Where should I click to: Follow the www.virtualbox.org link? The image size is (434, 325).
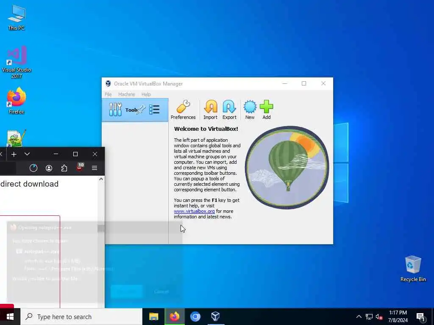(x=194, y=211)
